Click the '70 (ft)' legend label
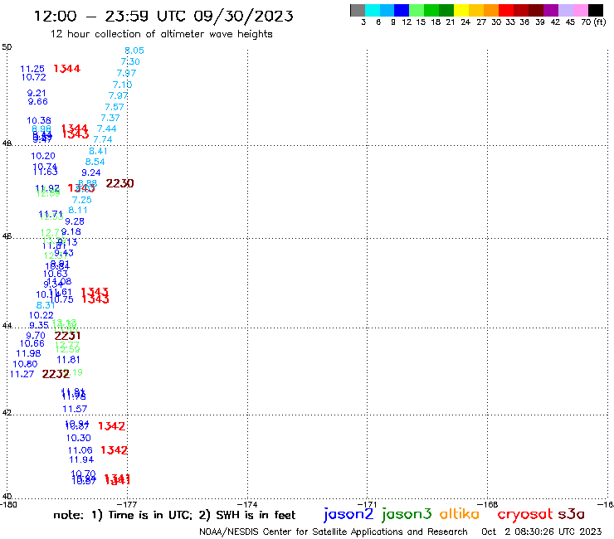The width and height of the screenshot is (614, 539). [x=593, y=22]
